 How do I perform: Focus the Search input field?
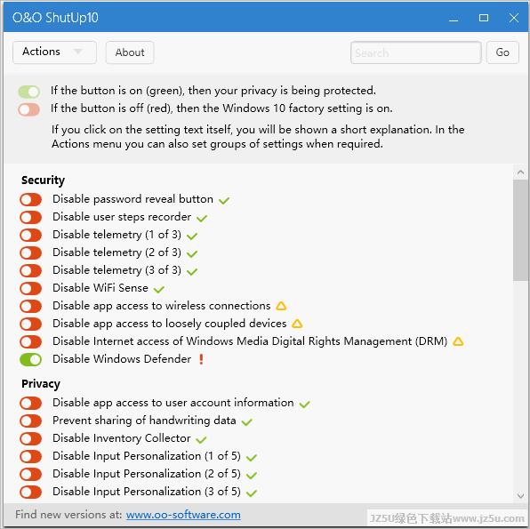(x=416, y=52)
